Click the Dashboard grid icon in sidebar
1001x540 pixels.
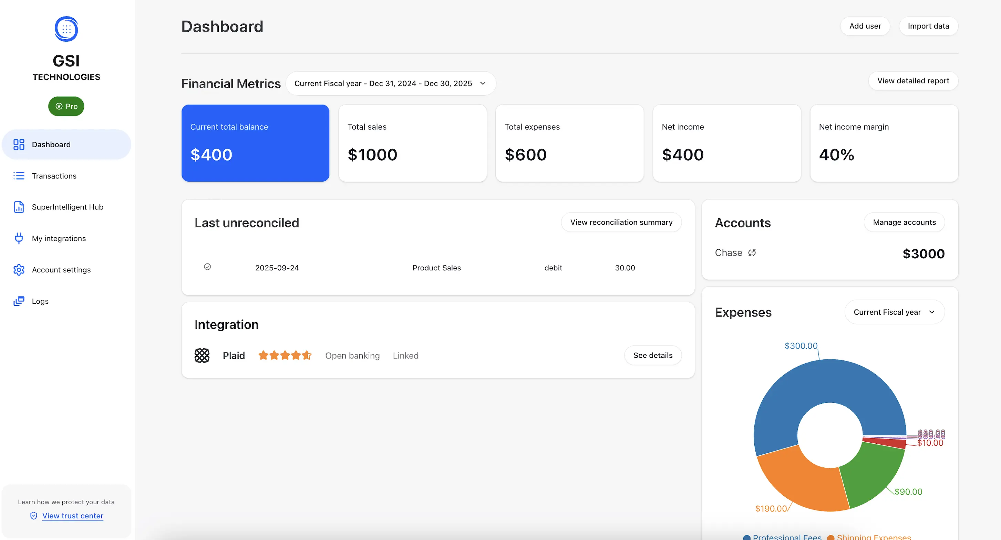(19, 145)
